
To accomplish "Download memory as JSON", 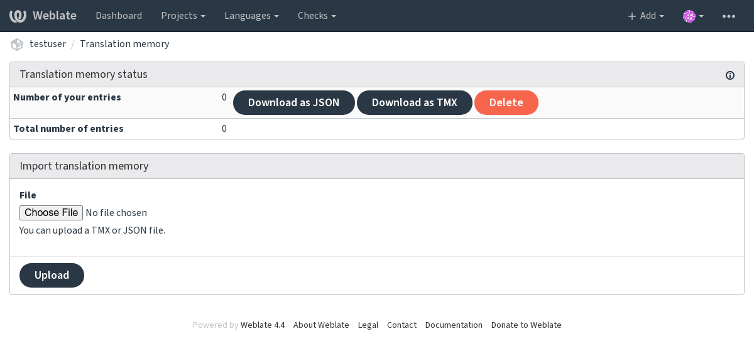I will point(294,102).
